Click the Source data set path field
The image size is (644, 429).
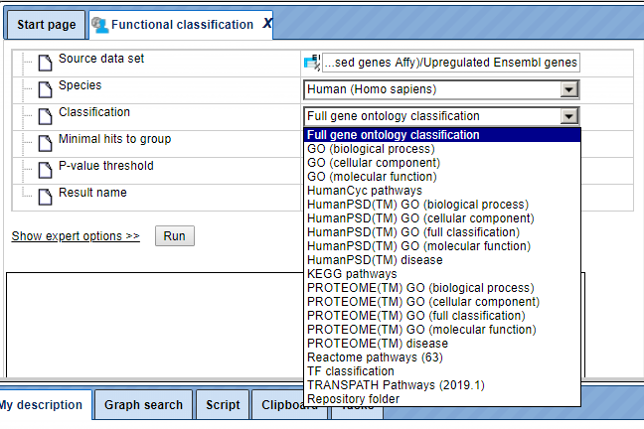point(451,63)
